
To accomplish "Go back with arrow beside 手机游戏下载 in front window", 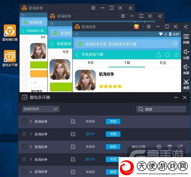I will 77,55.
